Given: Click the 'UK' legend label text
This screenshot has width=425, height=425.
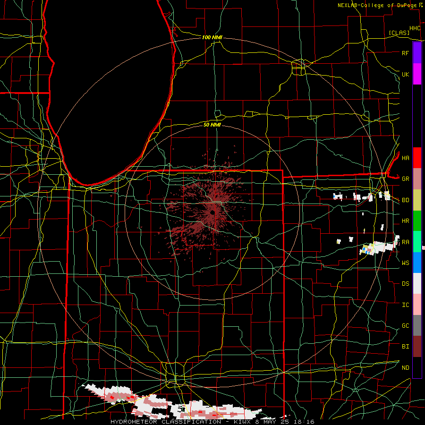Looking at the screenshot, I should pyautogui.click(x=405, y=74).
